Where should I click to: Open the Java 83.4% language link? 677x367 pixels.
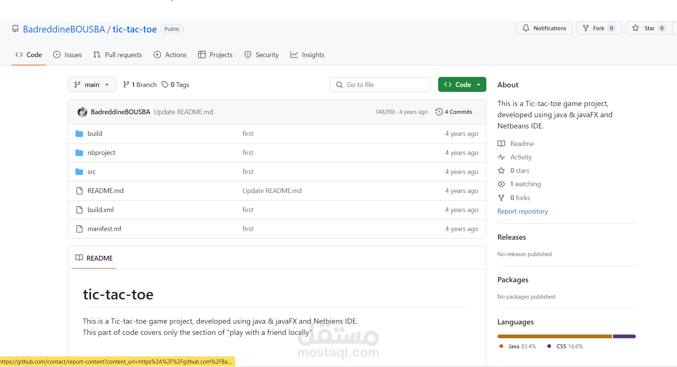click(518, 346)
